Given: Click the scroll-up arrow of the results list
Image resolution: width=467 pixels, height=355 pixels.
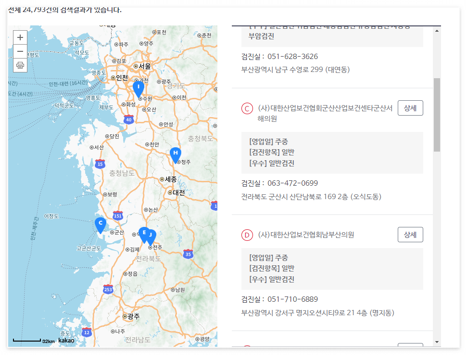Looking at the screenshot, I should [x=437, y=31].
